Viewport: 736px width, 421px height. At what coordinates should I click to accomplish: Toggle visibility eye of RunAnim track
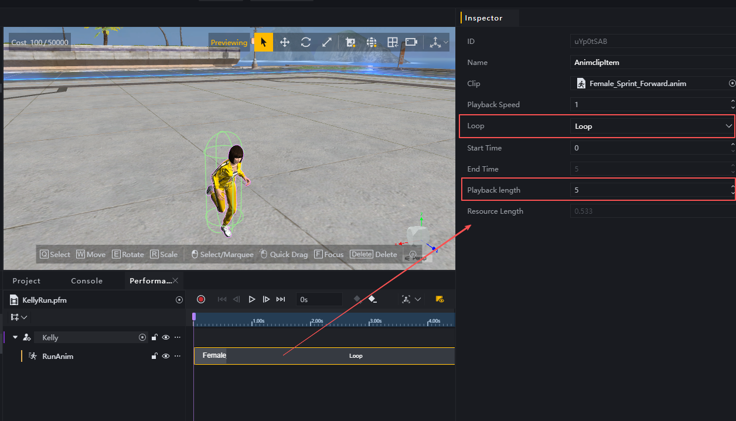tap(166, 356)
